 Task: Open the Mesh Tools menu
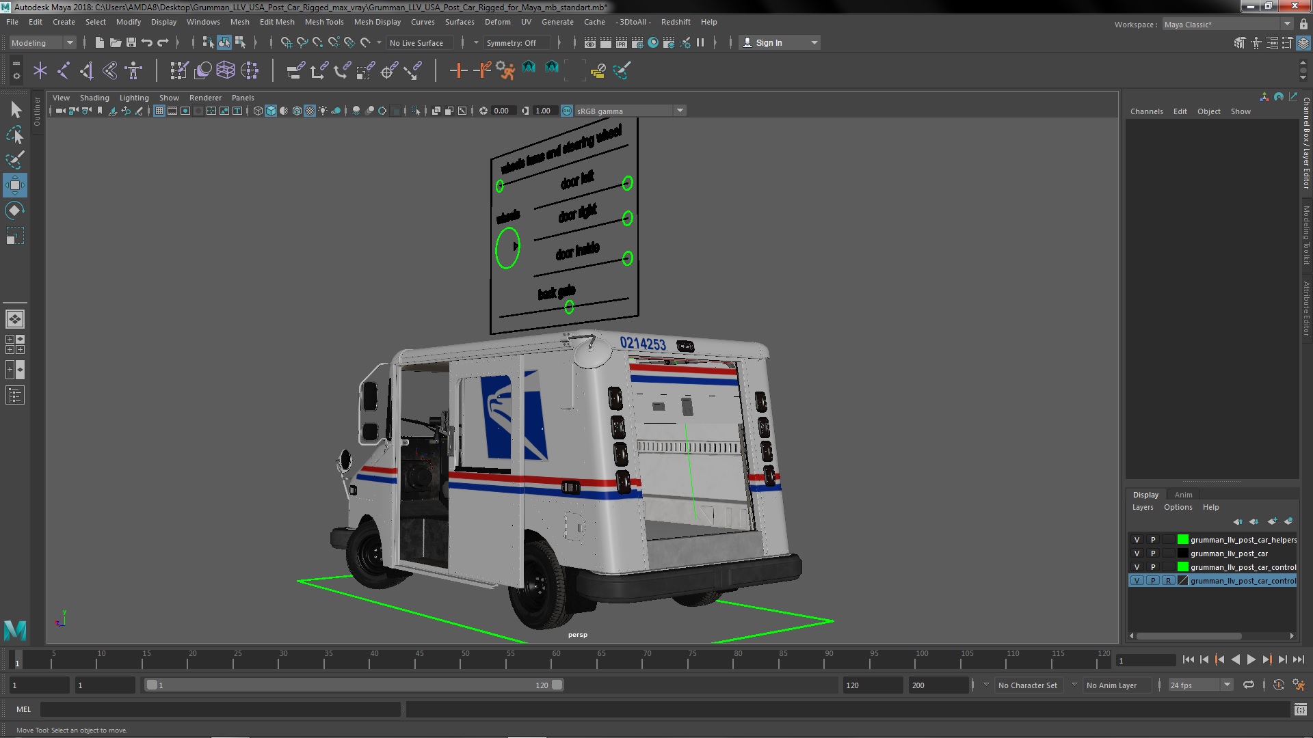pos(324,22)
